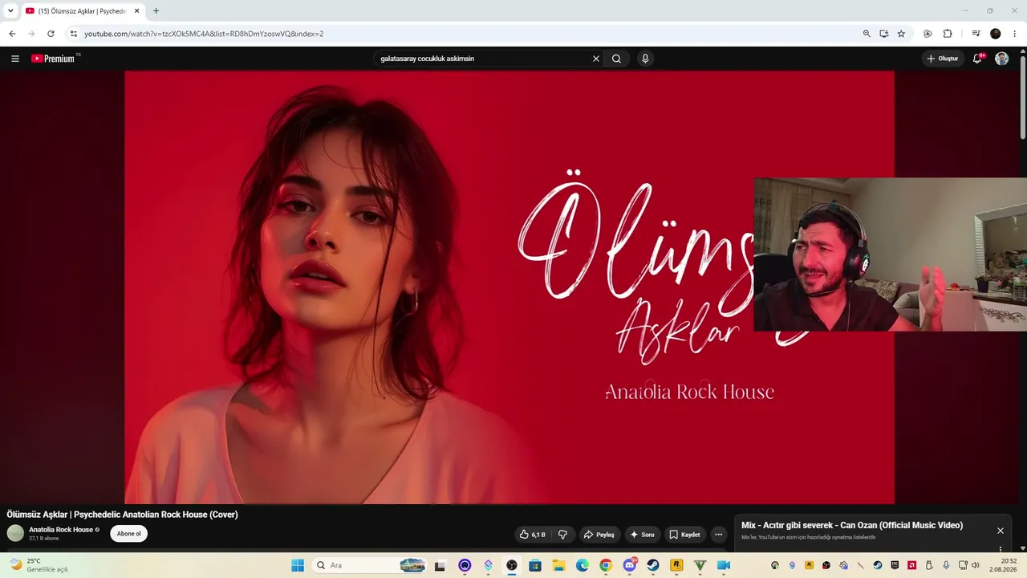Screen dimensions: 1027x578
Task: Like the video with 6,1 B likes
Action: pyautogui.click(x=532, y=535)
